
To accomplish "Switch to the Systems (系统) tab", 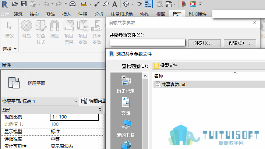I will pos(50,14).
